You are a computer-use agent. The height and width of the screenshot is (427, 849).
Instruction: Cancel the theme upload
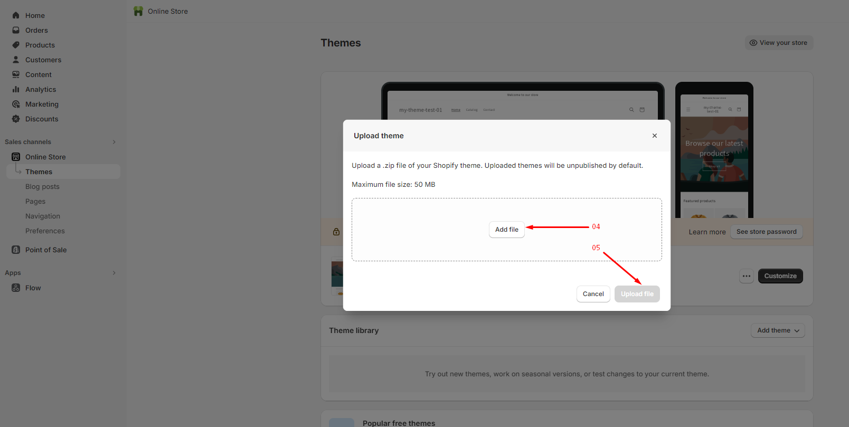tap(593, 294)
